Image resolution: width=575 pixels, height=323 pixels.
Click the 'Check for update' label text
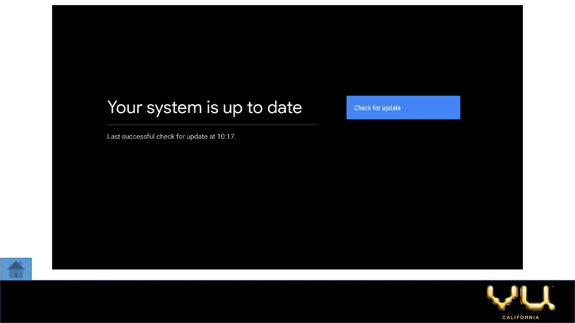(x=377, y=108)
